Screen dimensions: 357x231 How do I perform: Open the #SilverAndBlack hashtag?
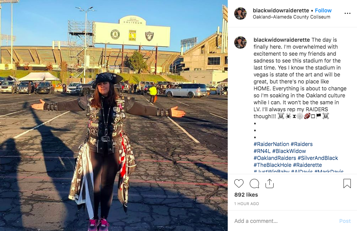[x=318, y=158]
